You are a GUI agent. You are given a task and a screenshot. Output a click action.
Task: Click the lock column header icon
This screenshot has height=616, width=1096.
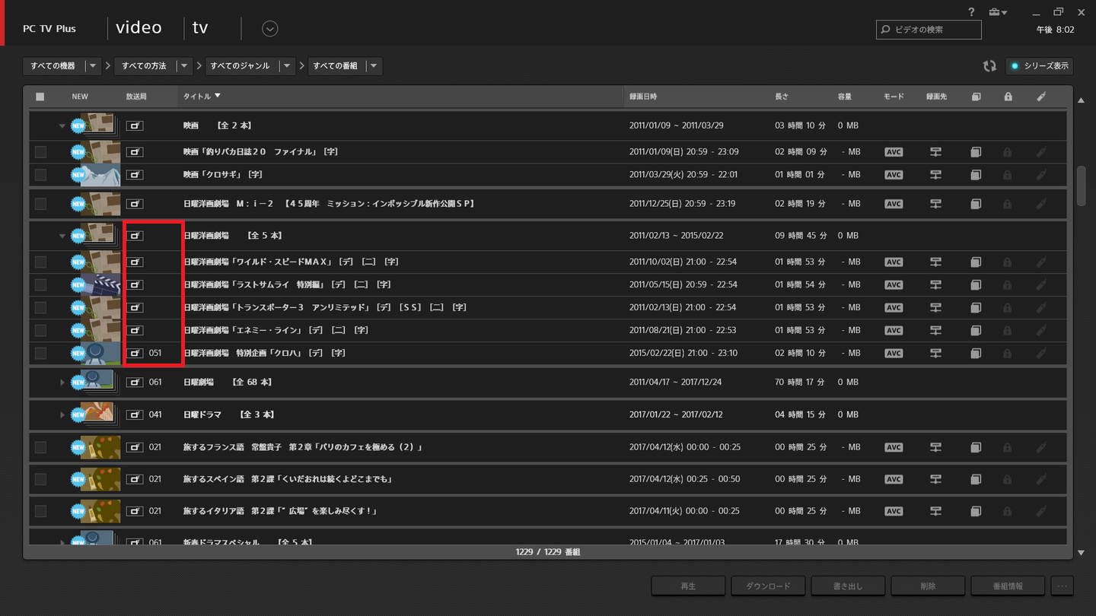click(1008, 97)
